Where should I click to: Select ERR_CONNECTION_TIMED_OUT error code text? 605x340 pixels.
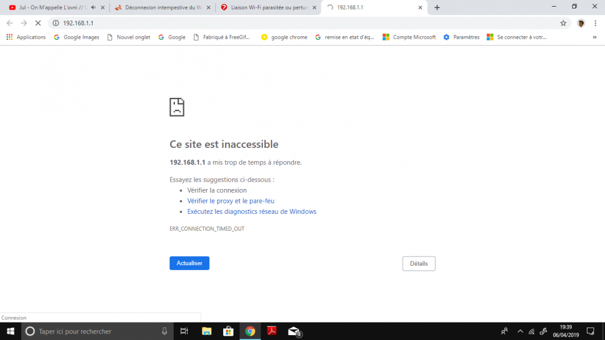point(207,229)
